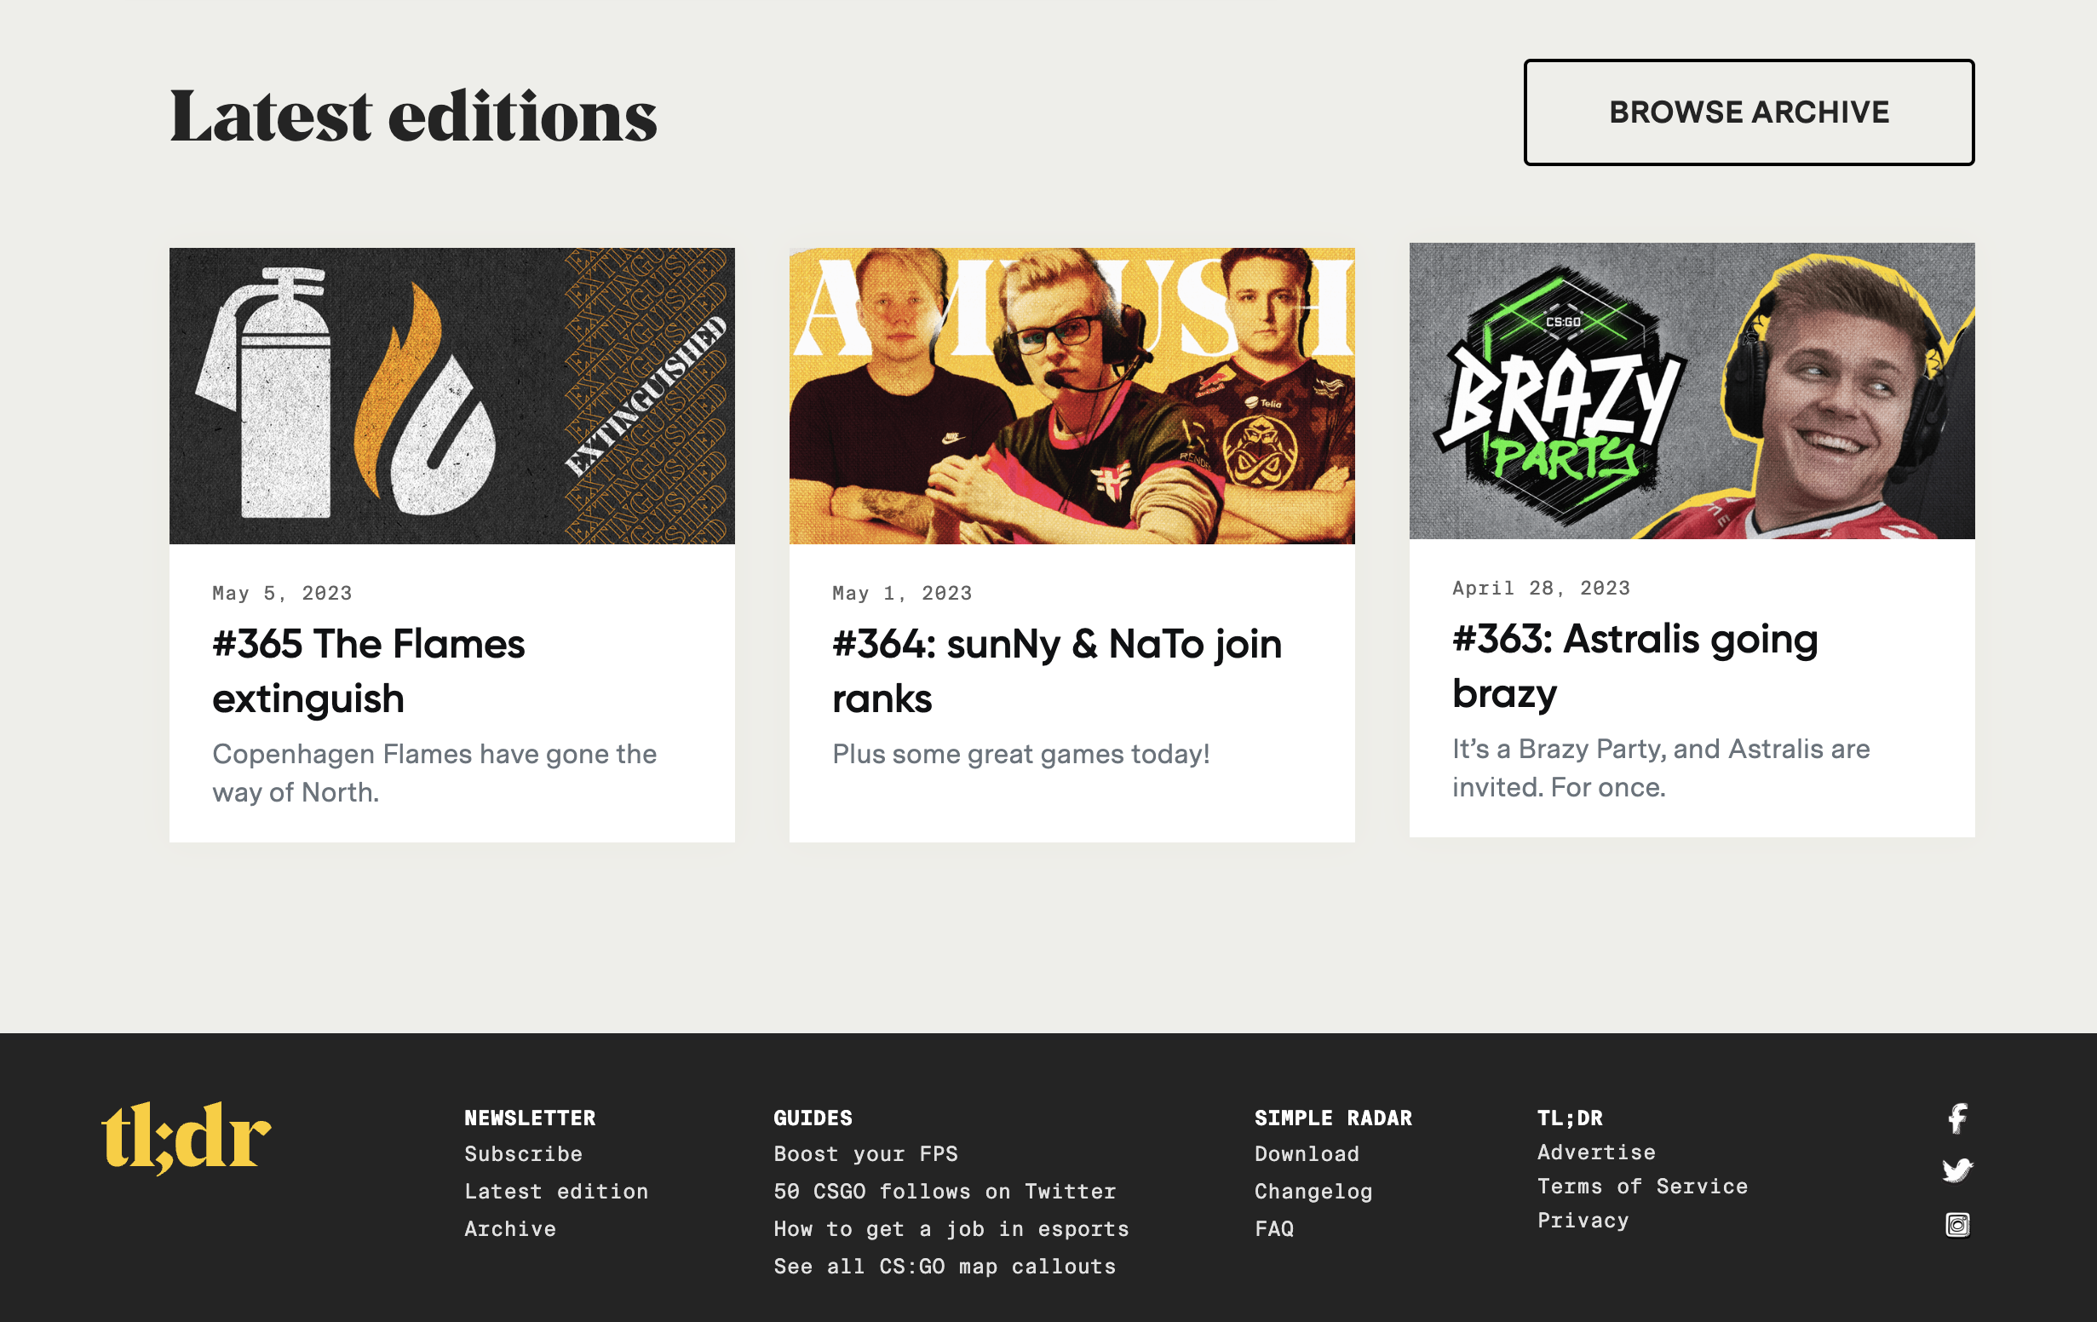
Task: Go to Latest edition footer link
Action: point(555,1192)
